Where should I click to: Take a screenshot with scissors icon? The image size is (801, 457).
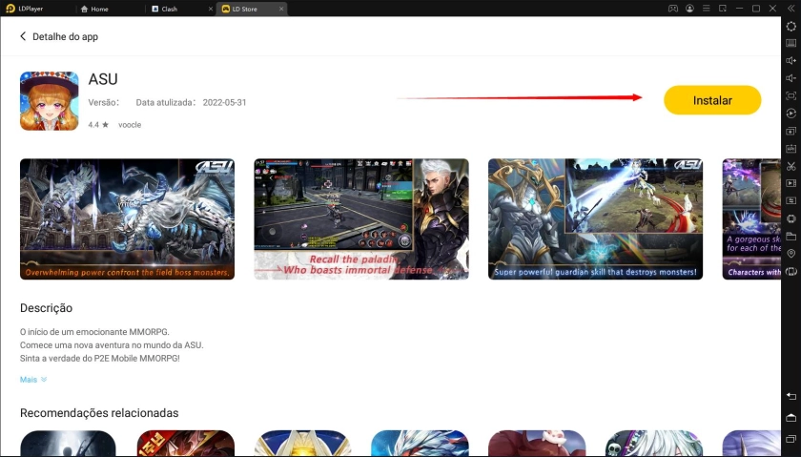tap(791, 166)
